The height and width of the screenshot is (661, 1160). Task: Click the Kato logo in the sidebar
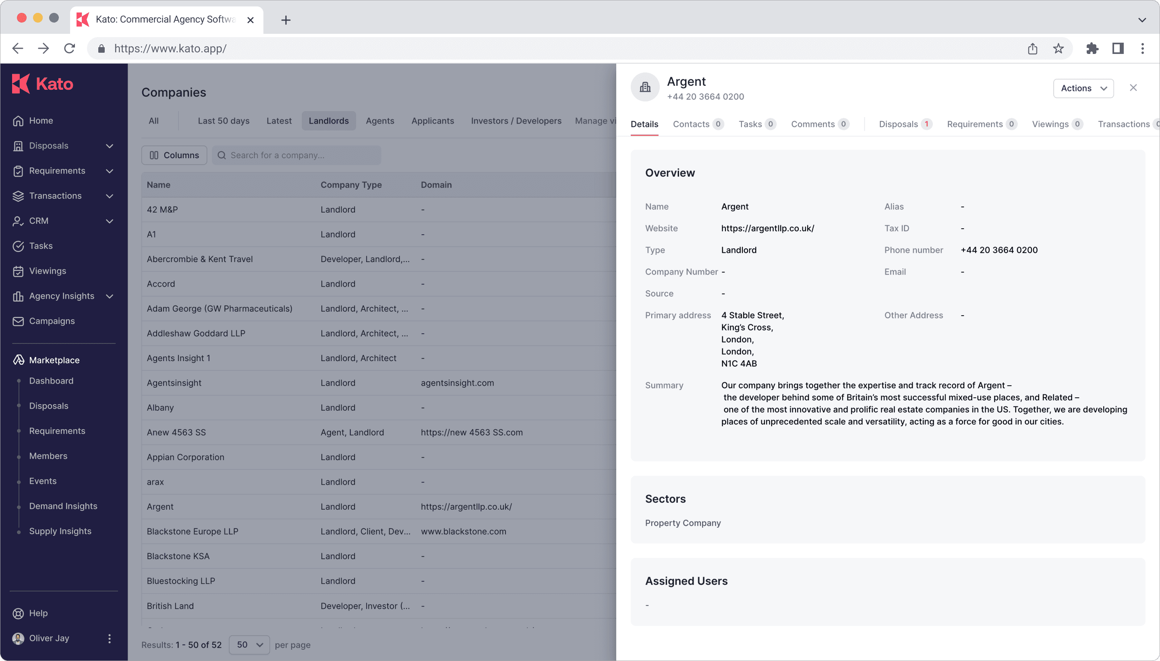42,84
